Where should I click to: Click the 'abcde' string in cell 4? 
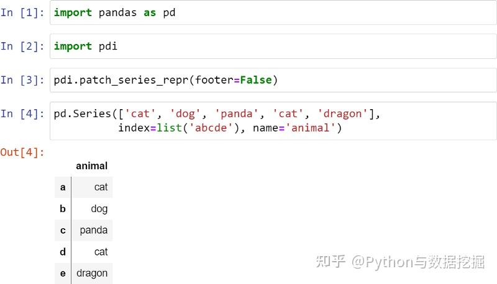211,128
